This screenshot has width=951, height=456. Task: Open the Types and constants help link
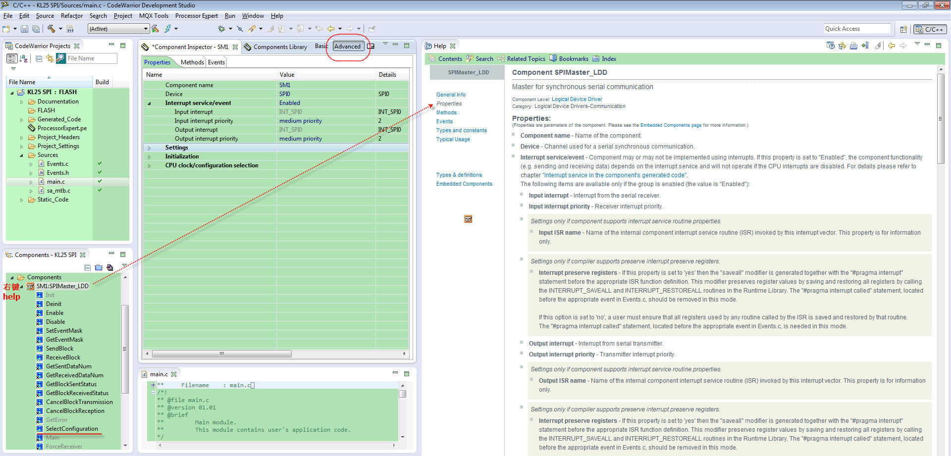(x=462, y=130)
